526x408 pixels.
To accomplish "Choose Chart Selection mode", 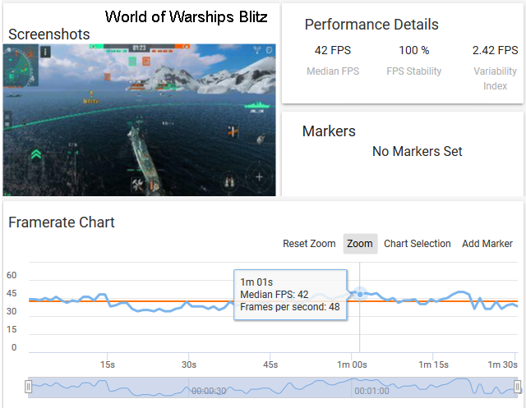I will pyautogui.click(x=417, y=244).
